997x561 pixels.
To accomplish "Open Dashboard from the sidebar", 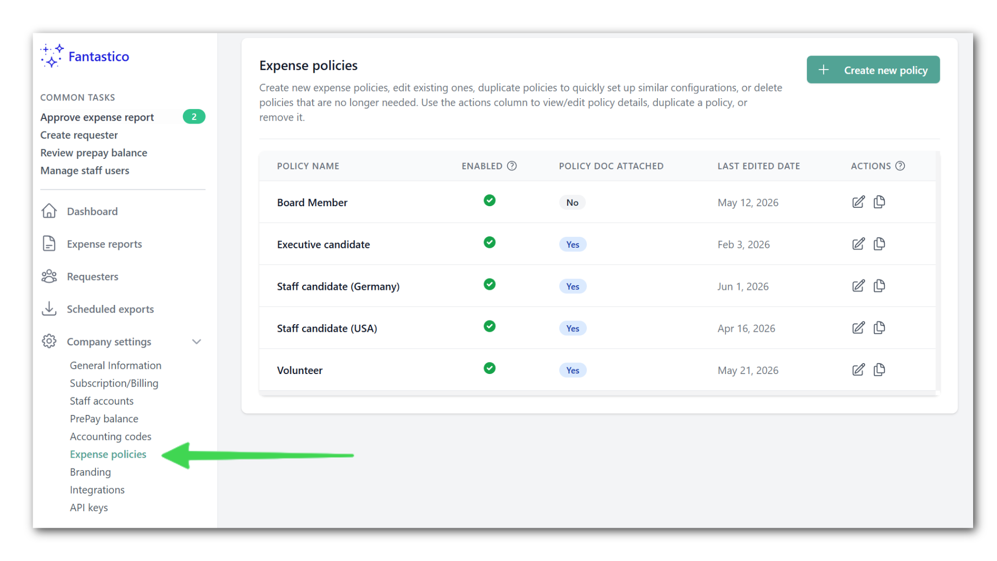I will point(92,211).
